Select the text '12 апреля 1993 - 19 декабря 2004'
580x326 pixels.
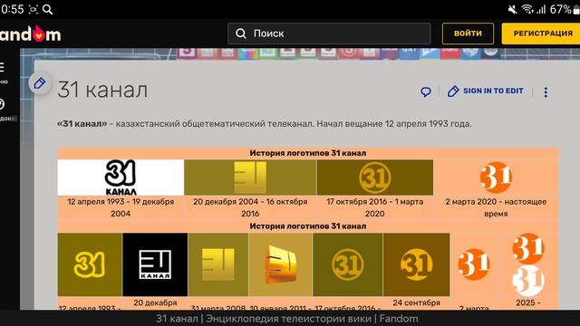121,207
